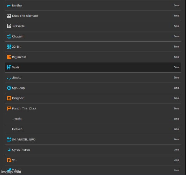The image size is (186, 175).
Task: Click the orange icon beside V1.
Action: (9, 160)
